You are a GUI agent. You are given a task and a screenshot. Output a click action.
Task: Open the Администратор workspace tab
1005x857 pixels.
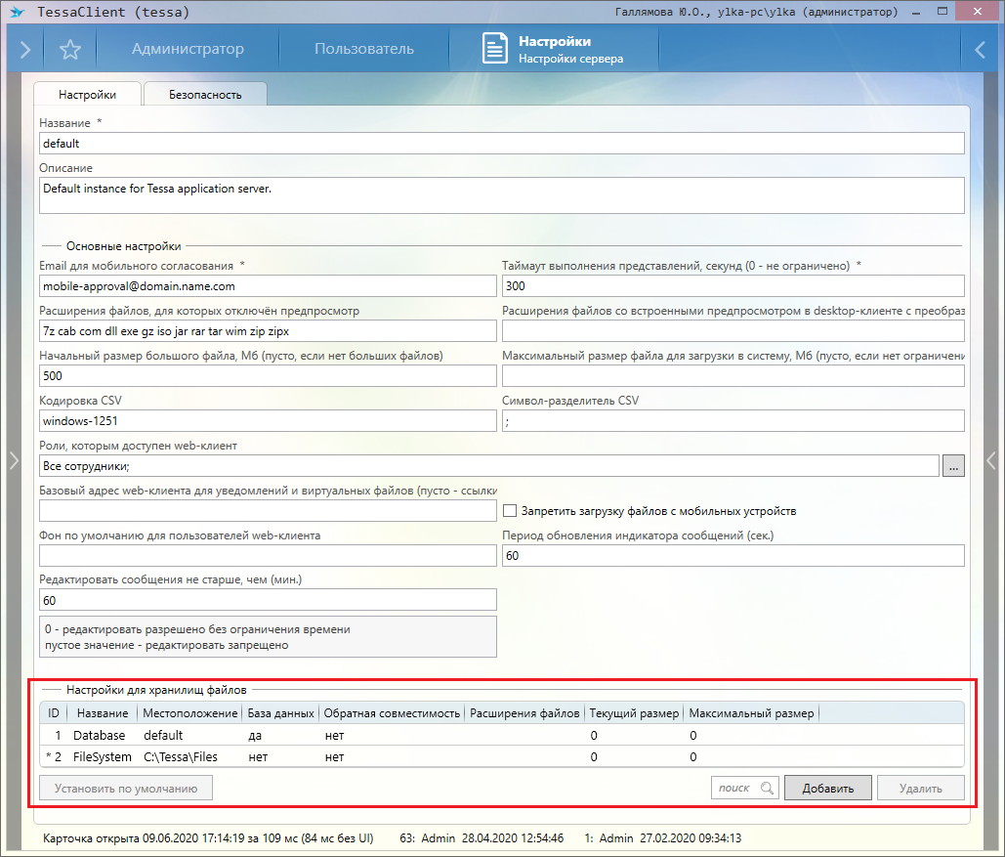pyautogui.click(x=188, y=50)
